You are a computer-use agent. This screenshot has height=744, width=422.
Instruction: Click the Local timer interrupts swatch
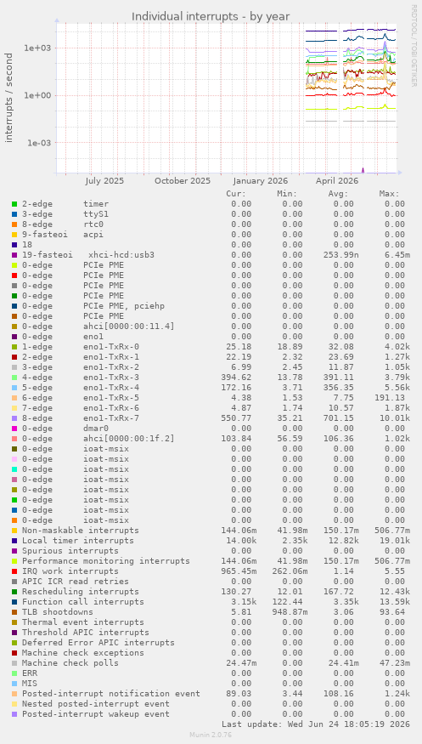(x=14, y=541)
